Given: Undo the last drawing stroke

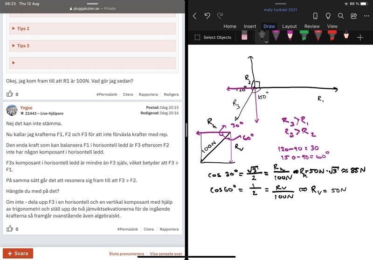Looking at the screenshot, I should pyautogui.click(x=207, y=16).
